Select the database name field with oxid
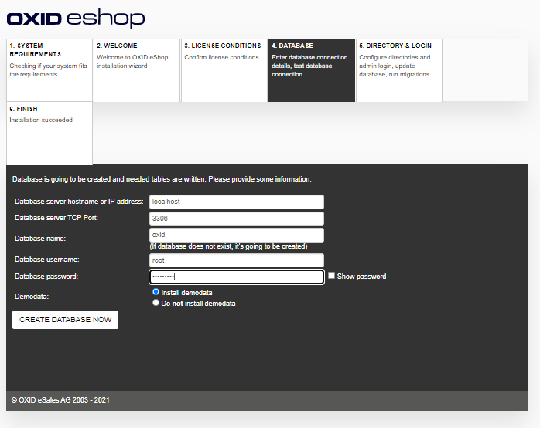Image resolution: width=540 pixels, height=428 pixels. [x=236, y=235]
